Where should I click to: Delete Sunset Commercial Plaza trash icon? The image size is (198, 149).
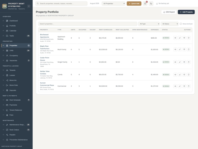click(189, 86)
